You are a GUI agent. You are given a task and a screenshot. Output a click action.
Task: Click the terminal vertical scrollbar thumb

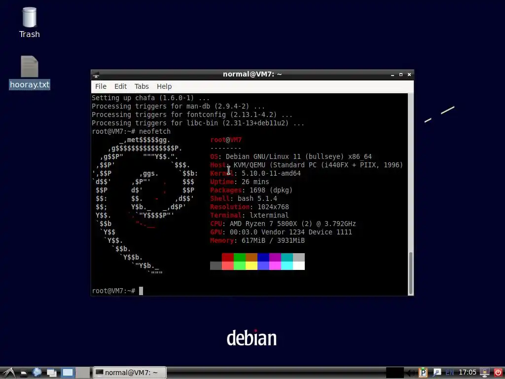(411, 273)
